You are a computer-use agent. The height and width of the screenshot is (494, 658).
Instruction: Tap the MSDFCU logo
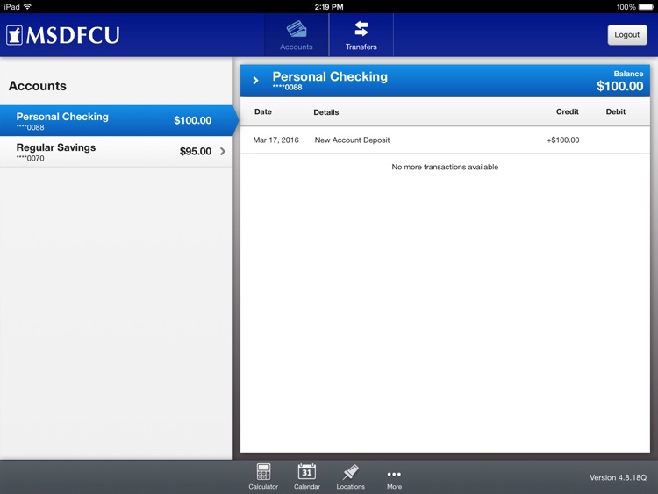tap(63, 35)
